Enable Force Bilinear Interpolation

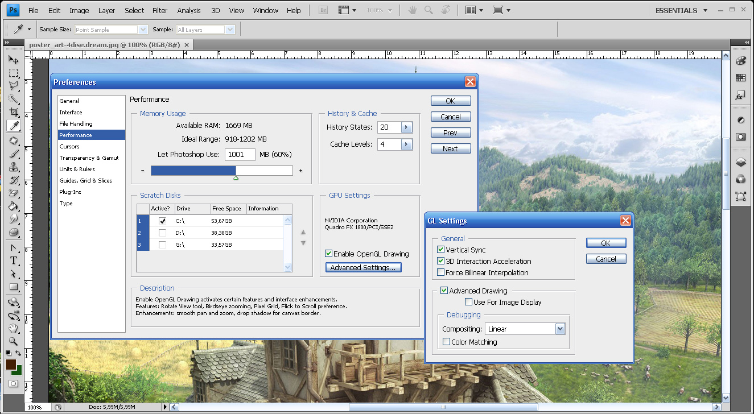click(441, 272)
